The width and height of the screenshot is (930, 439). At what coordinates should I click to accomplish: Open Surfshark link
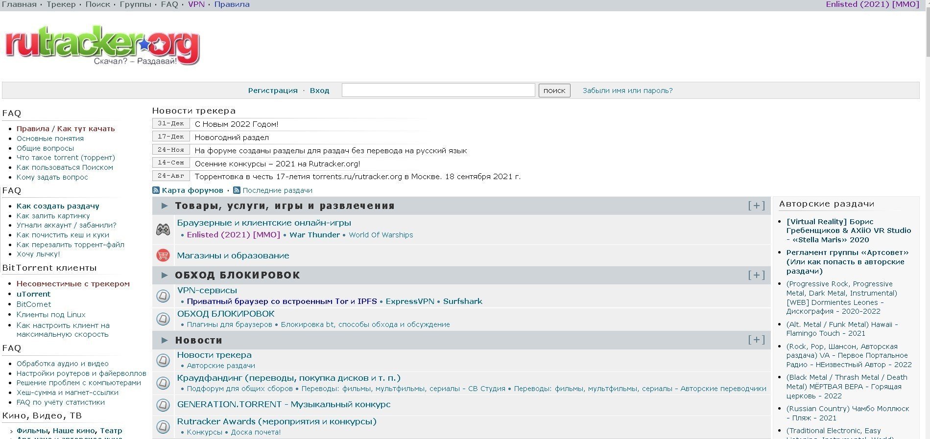(x=463, y=301)
